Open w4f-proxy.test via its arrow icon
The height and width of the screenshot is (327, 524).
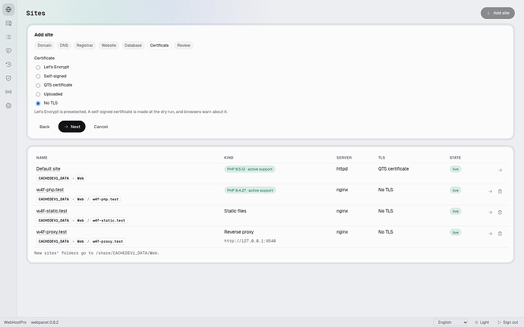pos(490,234)
